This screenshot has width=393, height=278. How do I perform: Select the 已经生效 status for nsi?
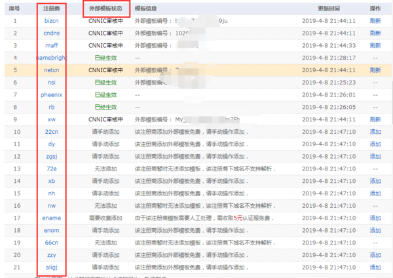105,83
